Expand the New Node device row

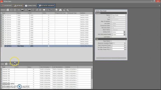[3, 46]
